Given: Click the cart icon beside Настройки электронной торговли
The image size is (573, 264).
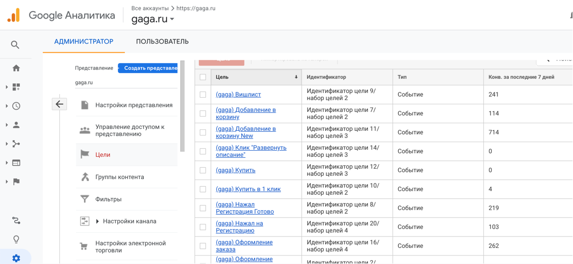Looking at the screenshot, I should pyautogui.click(x=84, y=246).
